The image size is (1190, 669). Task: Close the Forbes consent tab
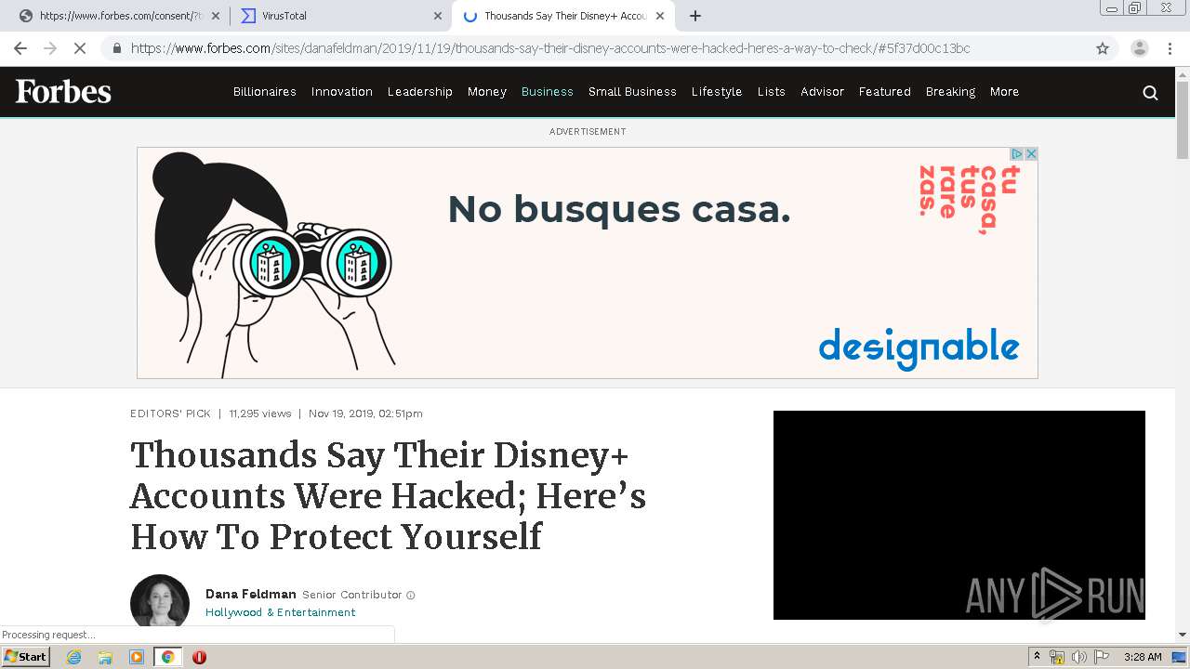point(216,16)
